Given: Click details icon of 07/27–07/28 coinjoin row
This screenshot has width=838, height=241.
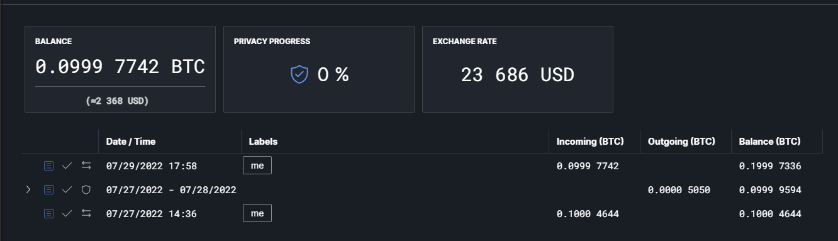Looking at the screenshot, I should pyautogui.click(x=48, y=189).
